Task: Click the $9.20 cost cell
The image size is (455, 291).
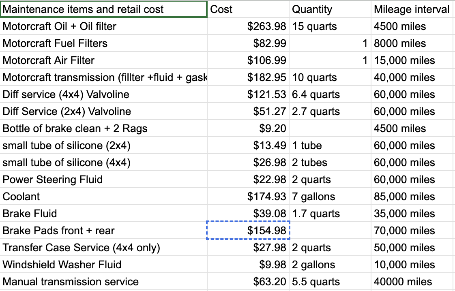Action: [248, 128]
